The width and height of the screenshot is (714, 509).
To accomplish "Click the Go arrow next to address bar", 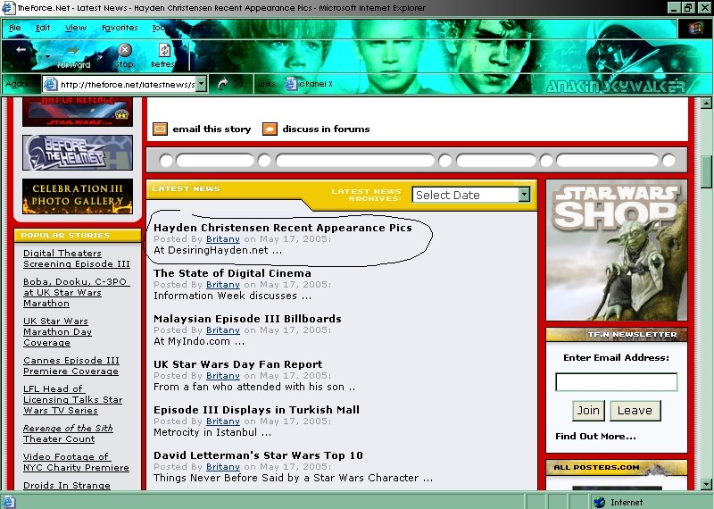I will coord(223,84).
